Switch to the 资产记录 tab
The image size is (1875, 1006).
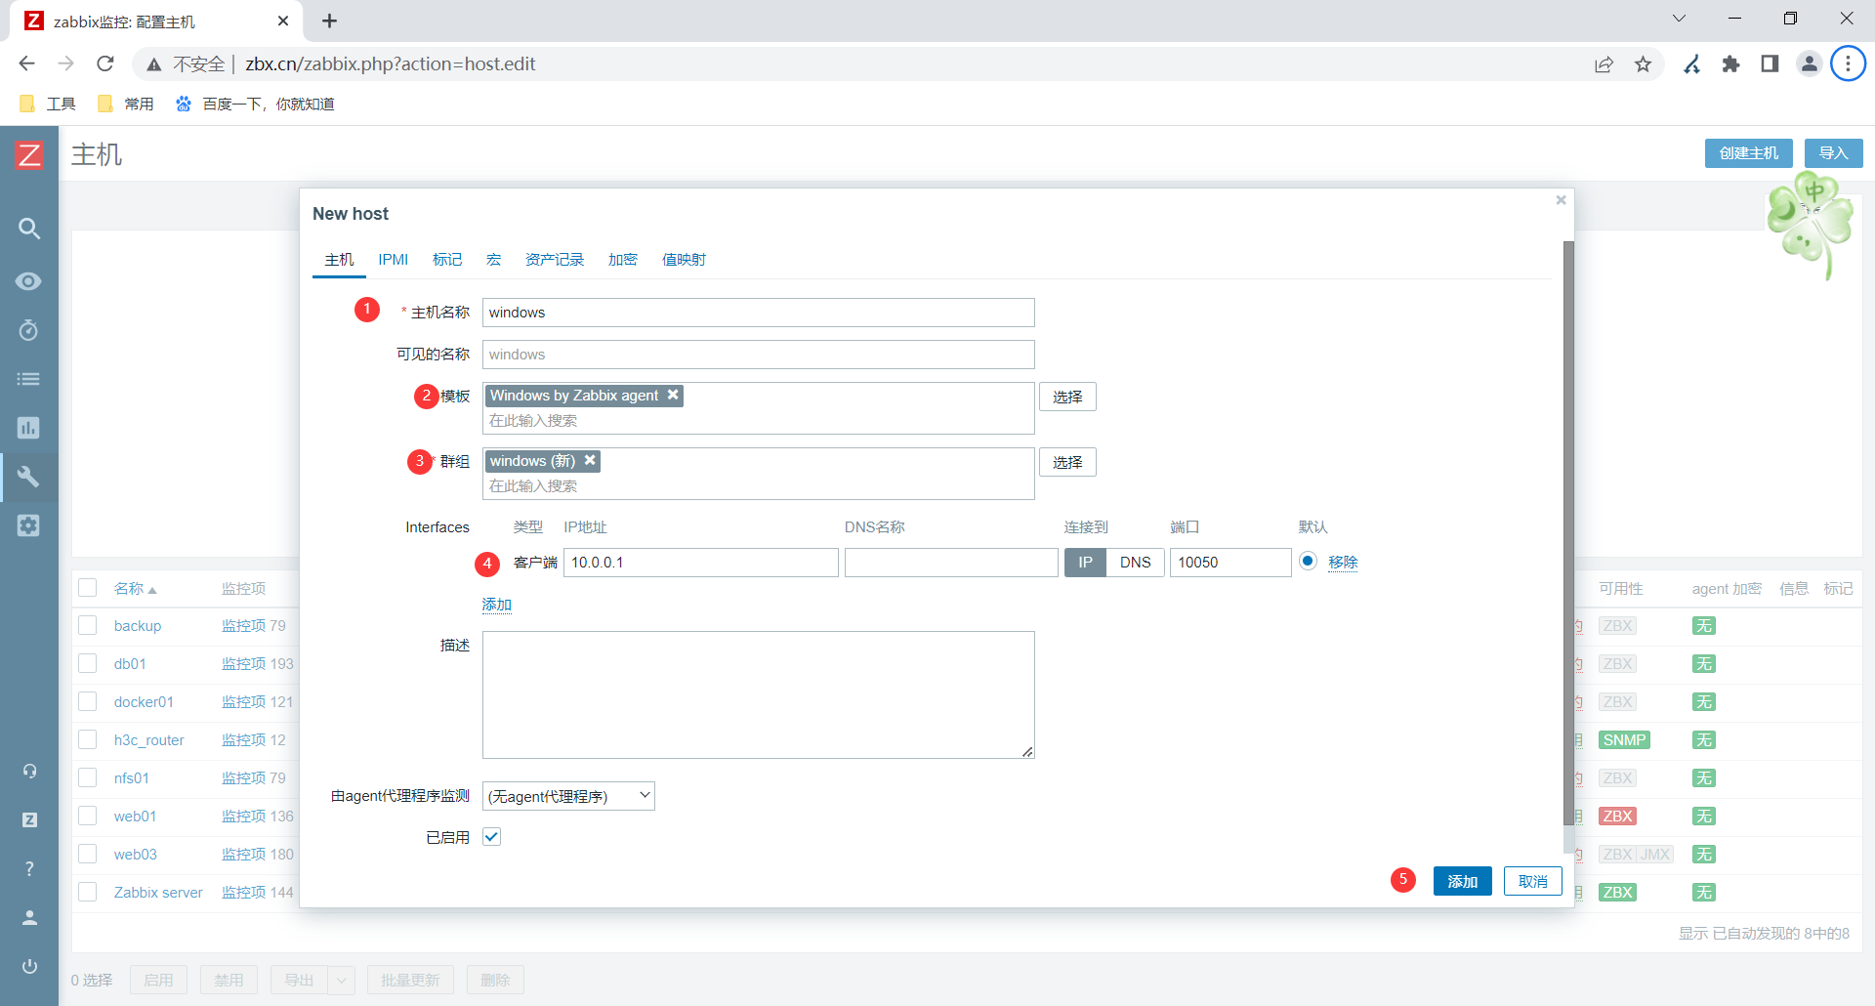[555, 260]
